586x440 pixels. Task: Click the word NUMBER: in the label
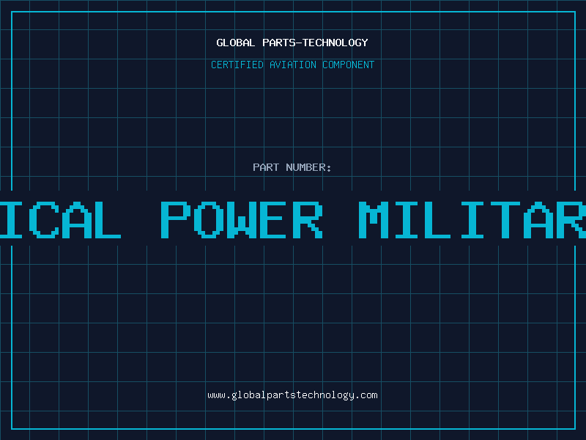308,167
